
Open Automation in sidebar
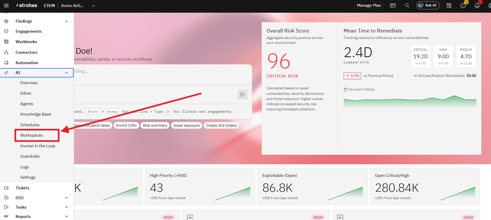pos(27,63)
